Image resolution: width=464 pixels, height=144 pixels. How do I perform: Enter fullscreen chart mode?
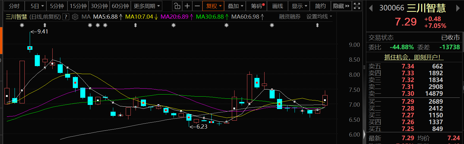coord(357,6)
